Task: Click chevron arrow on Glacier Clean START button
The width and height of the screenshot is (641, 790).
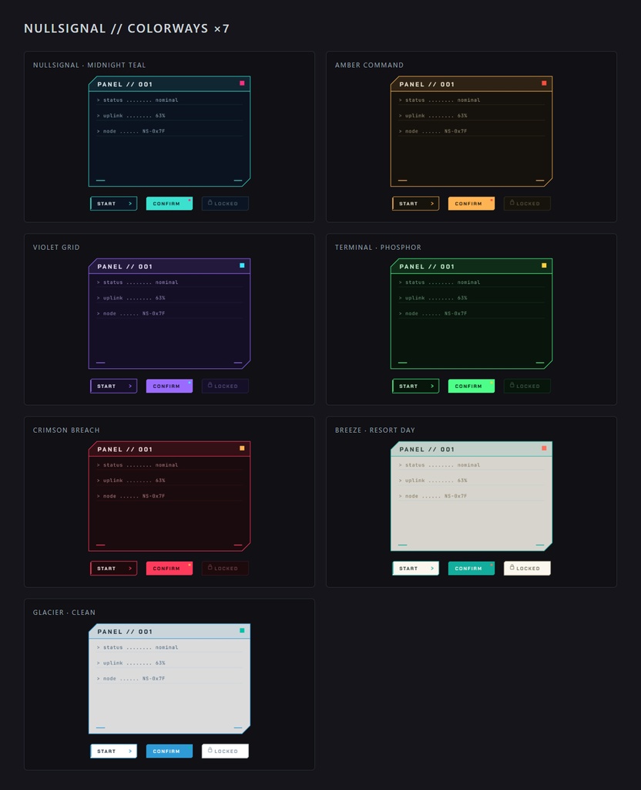Action: click(129, 751)
